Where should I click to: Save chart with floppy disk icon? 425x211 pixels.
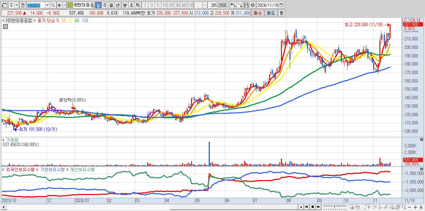246,5
